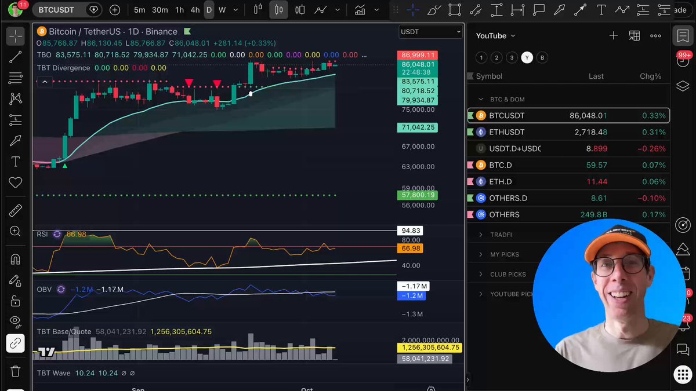Expand the MY PICKS section
Image resolution: width=696 pixels, height=391 pixels.
481,254
